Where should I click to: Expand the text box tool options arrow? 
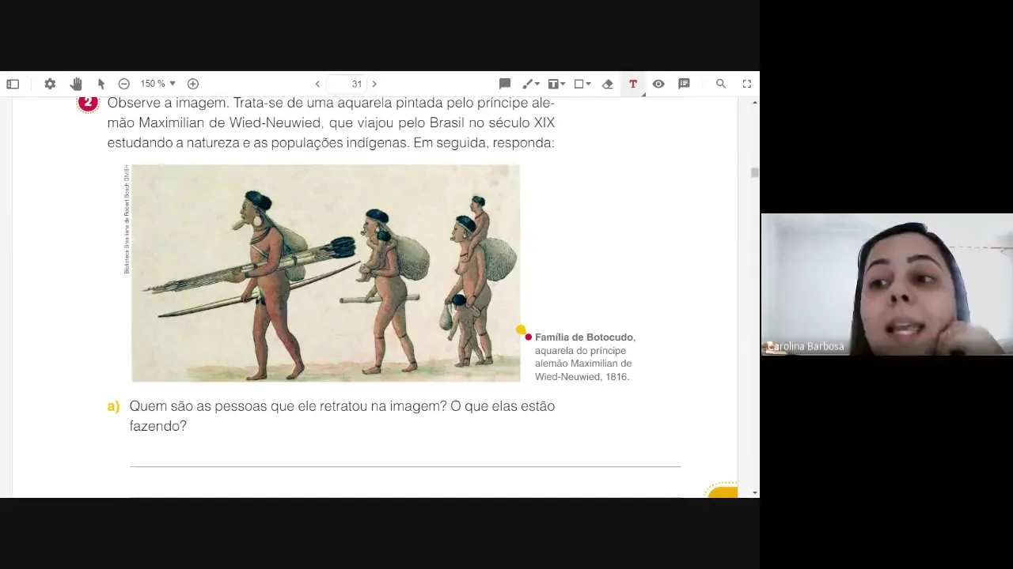[563, 84]
